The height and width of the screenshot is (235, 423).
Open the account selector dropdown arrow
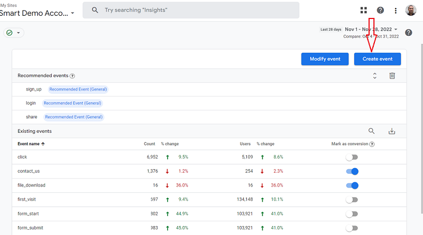click(72, 13)
